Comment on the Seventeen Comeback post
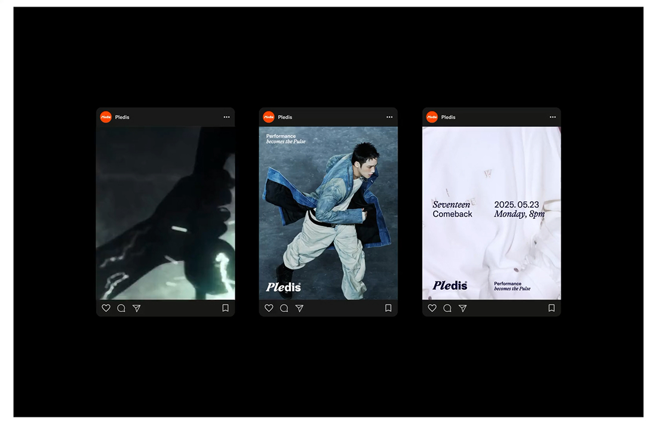This screenshot has height=424, width=657. pyautogui.click(x=447, y=308)
